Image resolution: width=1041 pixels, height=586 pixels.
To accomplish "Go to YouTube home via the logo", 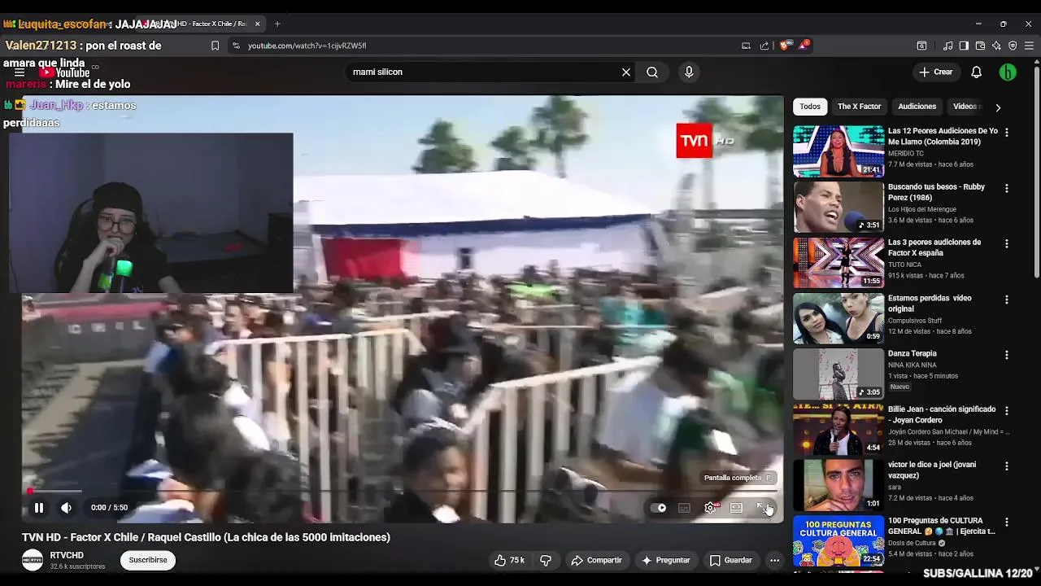I will [x=64, y=72].
